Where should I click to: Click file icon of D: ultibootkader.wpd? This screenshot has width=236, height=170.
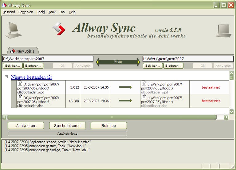(20, 83)
